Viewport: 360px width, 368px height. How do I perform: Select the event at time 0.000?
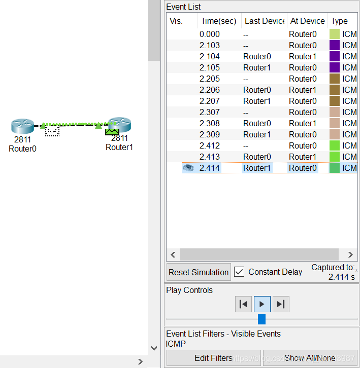(x=262, y=34)
